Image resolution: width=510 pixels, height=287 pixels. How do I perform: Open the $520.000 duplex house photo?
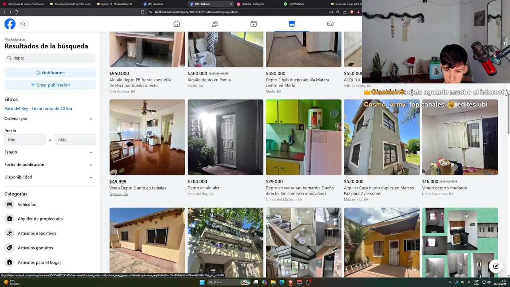point(382,137)
